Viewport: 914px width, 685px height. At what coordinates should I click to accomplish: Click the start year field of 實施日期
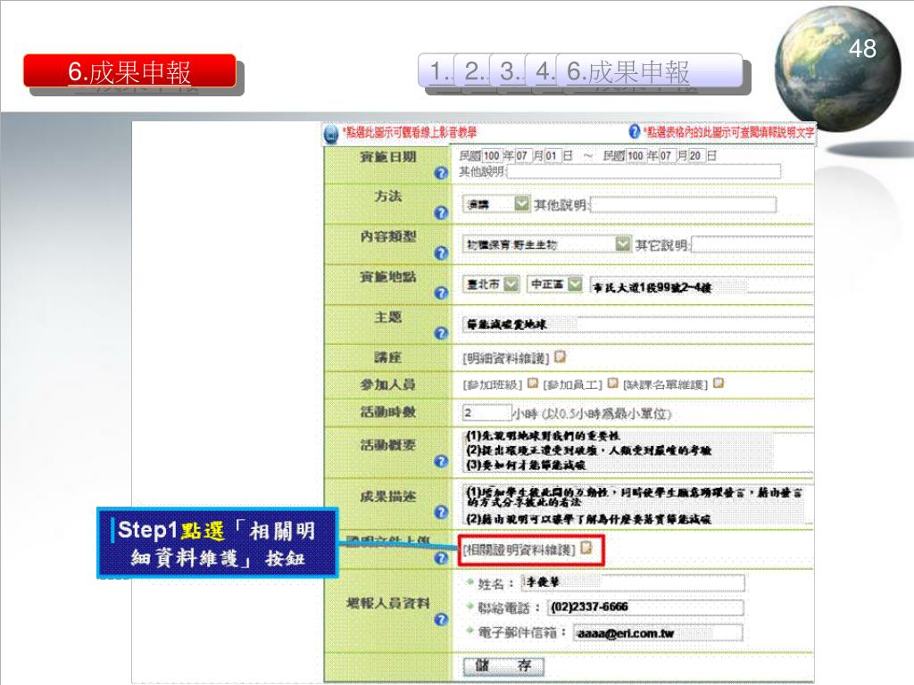pyautogui.click(x=492, y=155)
